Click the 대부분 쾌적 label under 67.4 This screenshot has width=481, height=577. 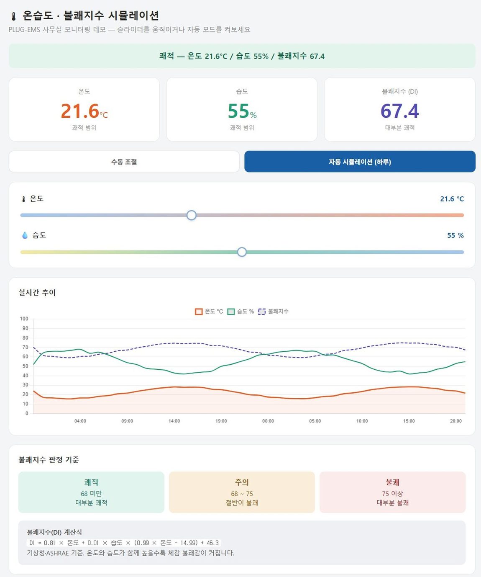pyautogui.click(x=400, y=127)
